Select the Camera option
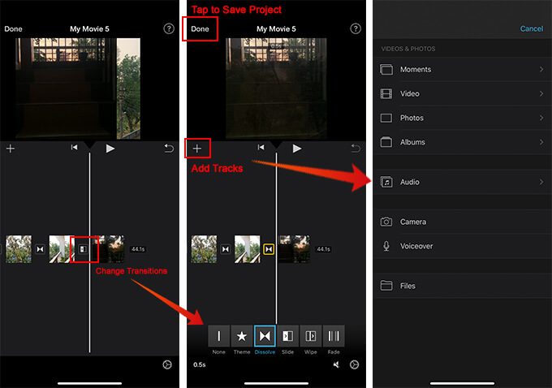 click(462, 222)
